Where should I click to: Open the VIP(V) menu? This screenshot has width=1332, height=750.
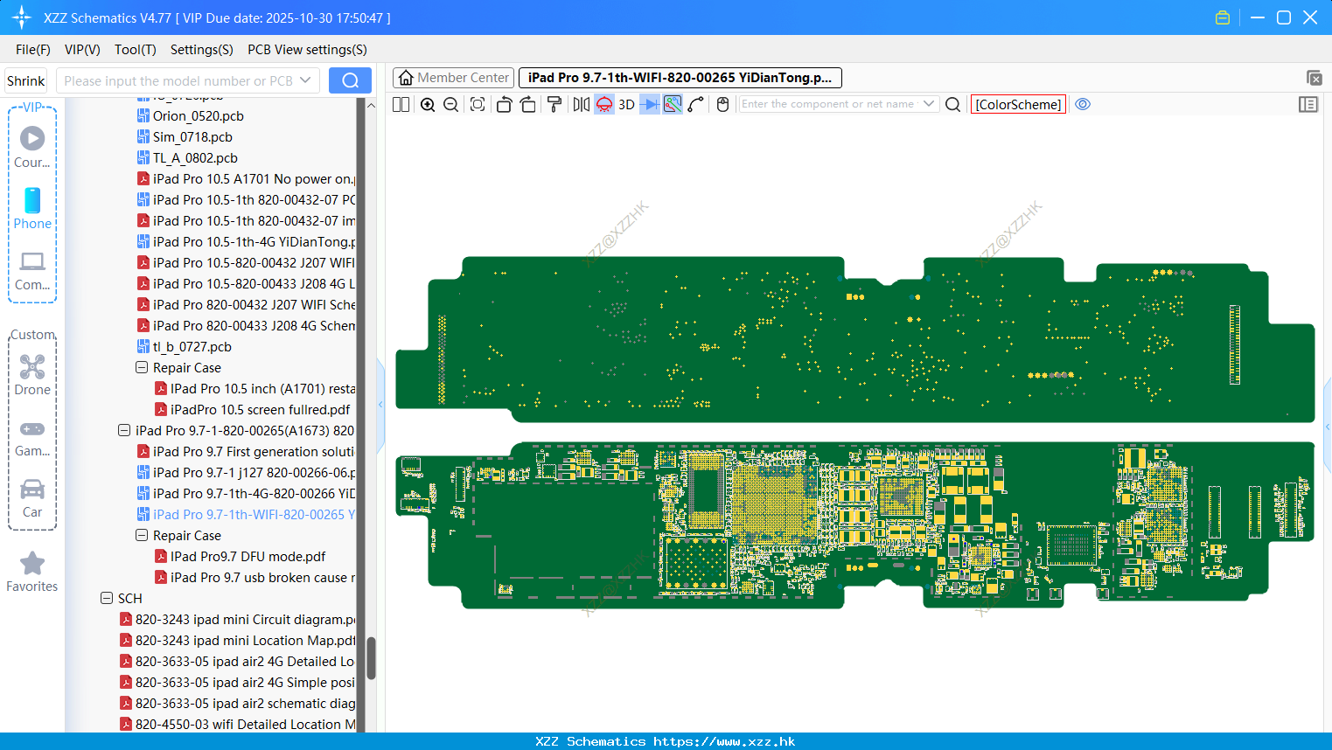click(x=82, y=50)
